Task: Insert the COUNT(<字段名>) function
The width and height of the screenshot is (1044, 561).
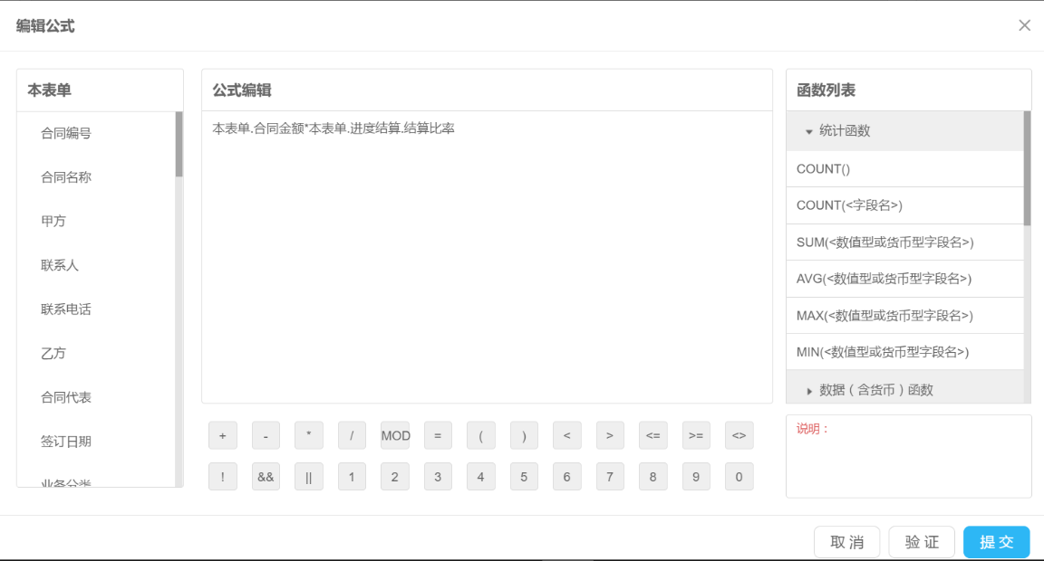Action: [x=849, y=205]
